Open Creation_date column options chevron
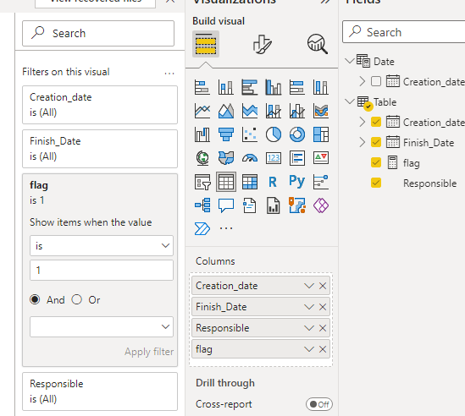The width and height of the screenshot is (465, 416). pyautogui.click(x=308, y=286)
